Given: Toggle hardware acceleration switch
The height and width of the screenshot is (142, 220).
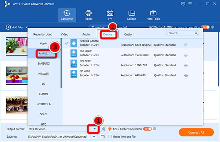Looking at the screenshot, I should coord(205,27).
